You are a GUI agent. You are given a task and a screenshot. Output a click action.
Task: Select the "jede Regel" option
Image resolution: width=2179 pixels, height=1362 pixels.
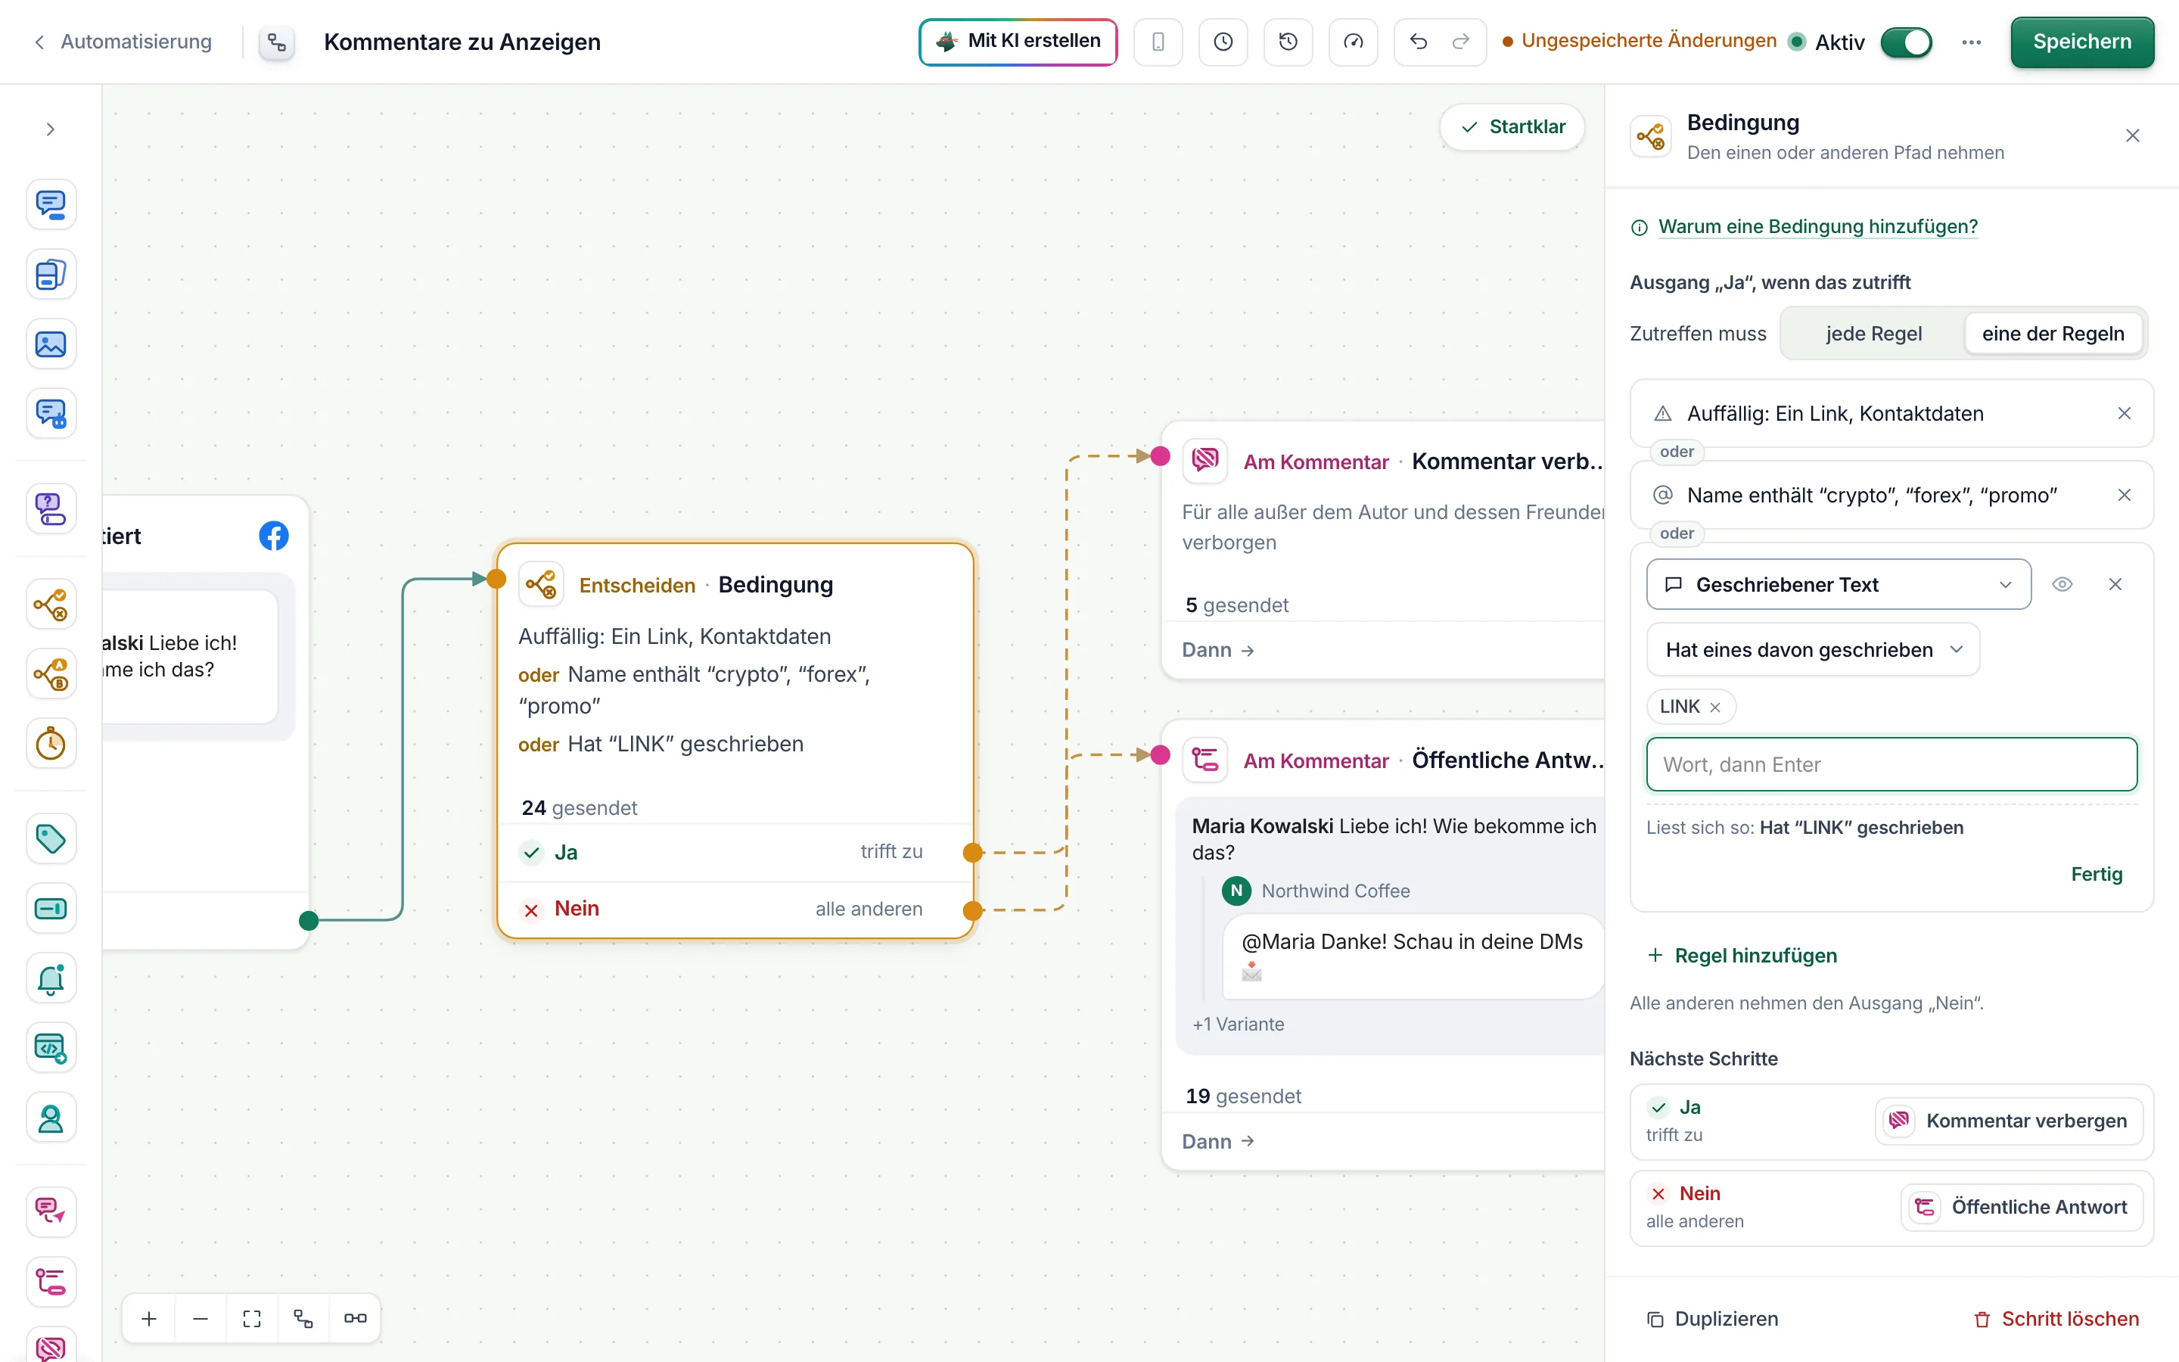1873,333
